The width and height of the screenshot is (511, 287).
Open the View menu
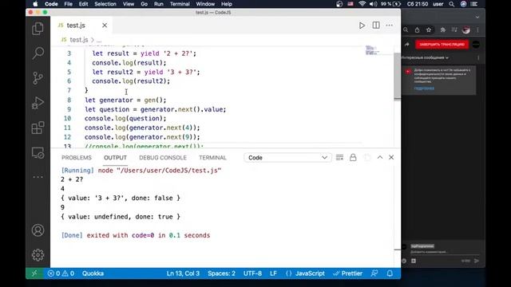point(129,4)
